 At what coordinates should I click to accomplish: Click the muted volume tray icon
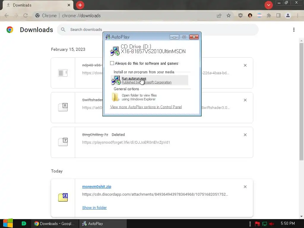(x=272, y=224)
